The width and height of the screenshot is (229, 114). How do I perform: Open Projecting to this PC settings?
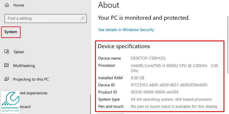pos(31,80)
